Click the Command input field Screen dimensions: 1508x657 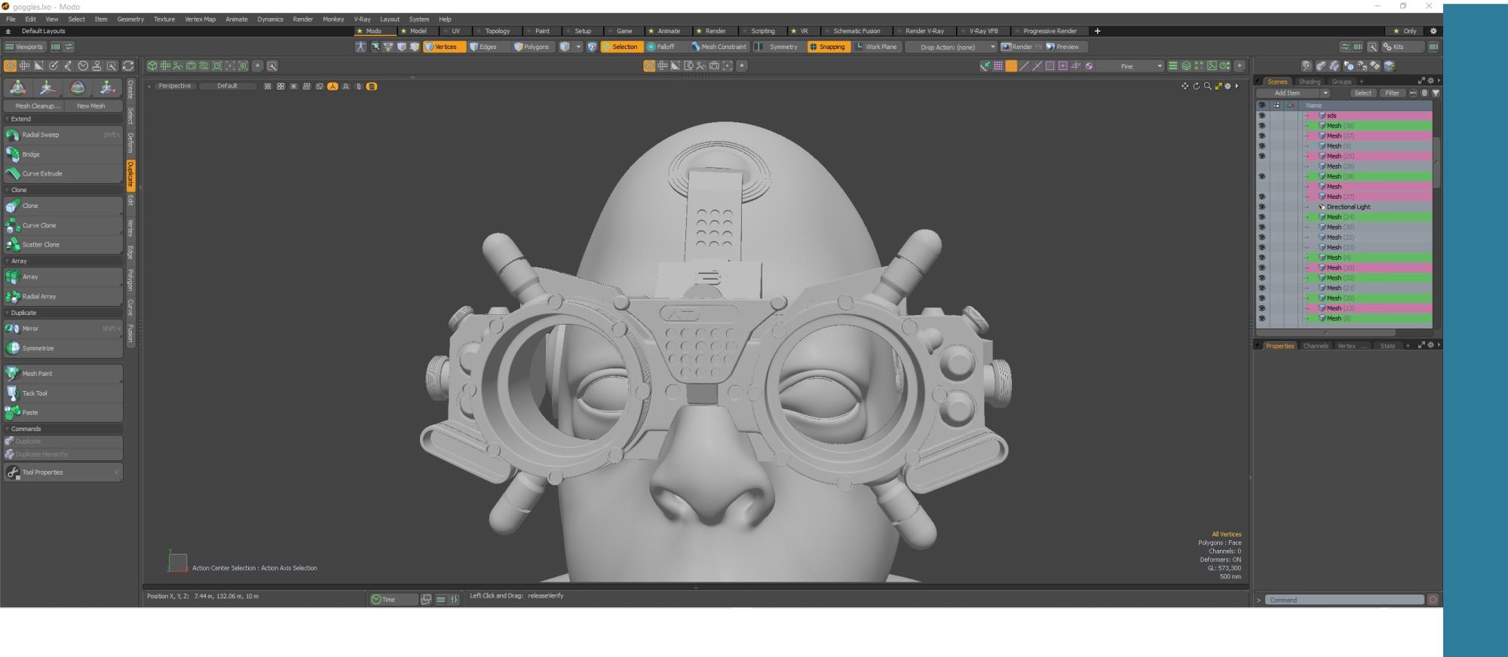pos(1344,600)
